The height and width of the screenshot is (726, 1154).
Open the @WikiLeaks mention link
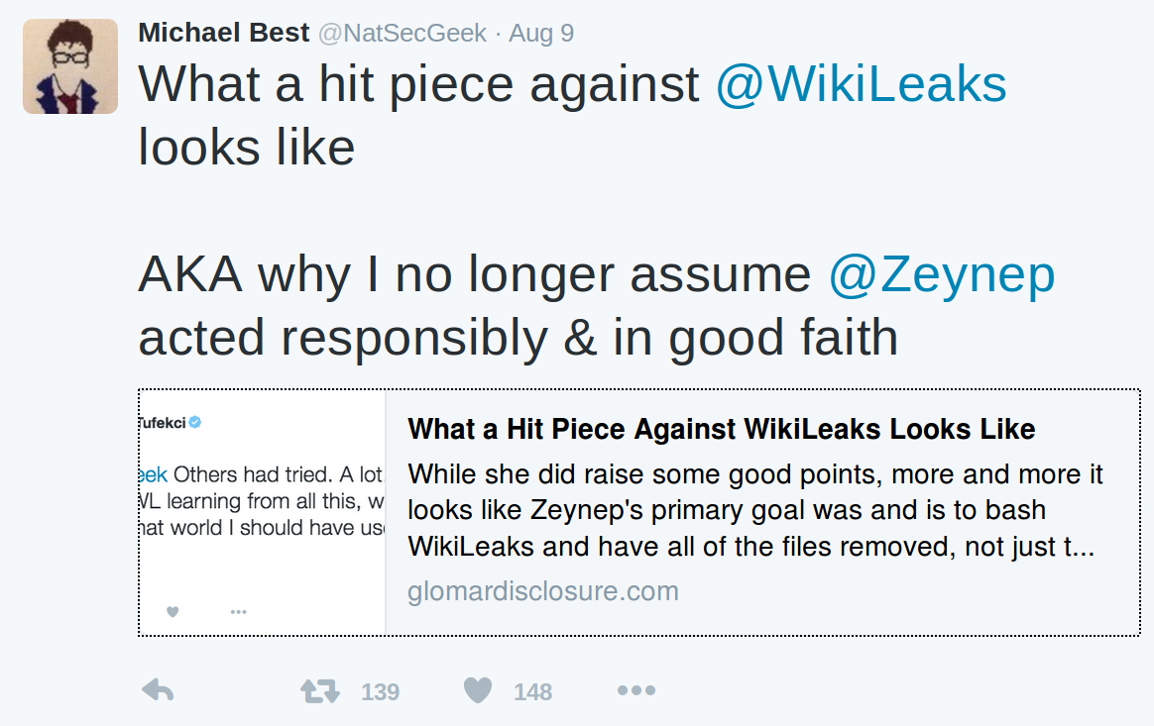click(862, 84)
